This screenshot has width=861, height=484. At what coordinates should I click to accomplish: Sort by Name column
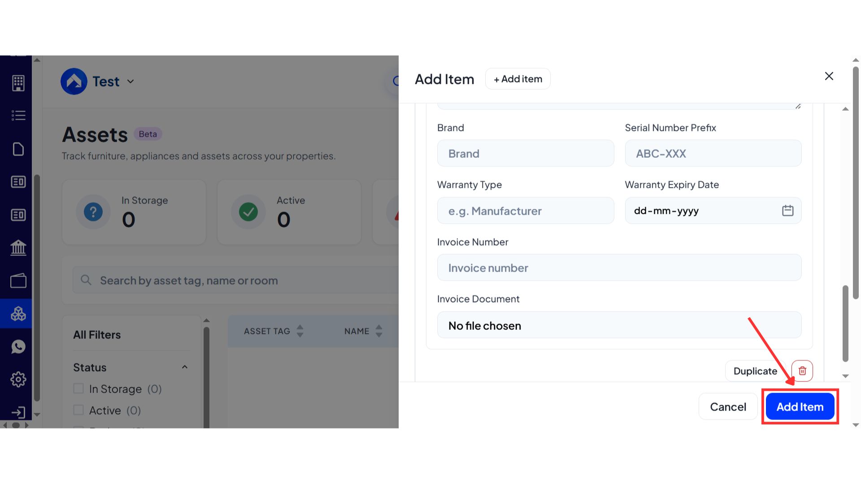tap(379, 331)
